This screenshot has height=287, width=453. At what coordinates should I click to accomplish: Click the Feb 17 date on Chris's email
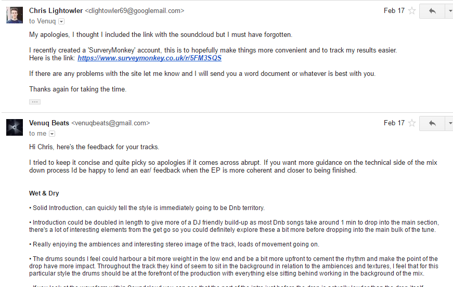[x=394, y=10]
